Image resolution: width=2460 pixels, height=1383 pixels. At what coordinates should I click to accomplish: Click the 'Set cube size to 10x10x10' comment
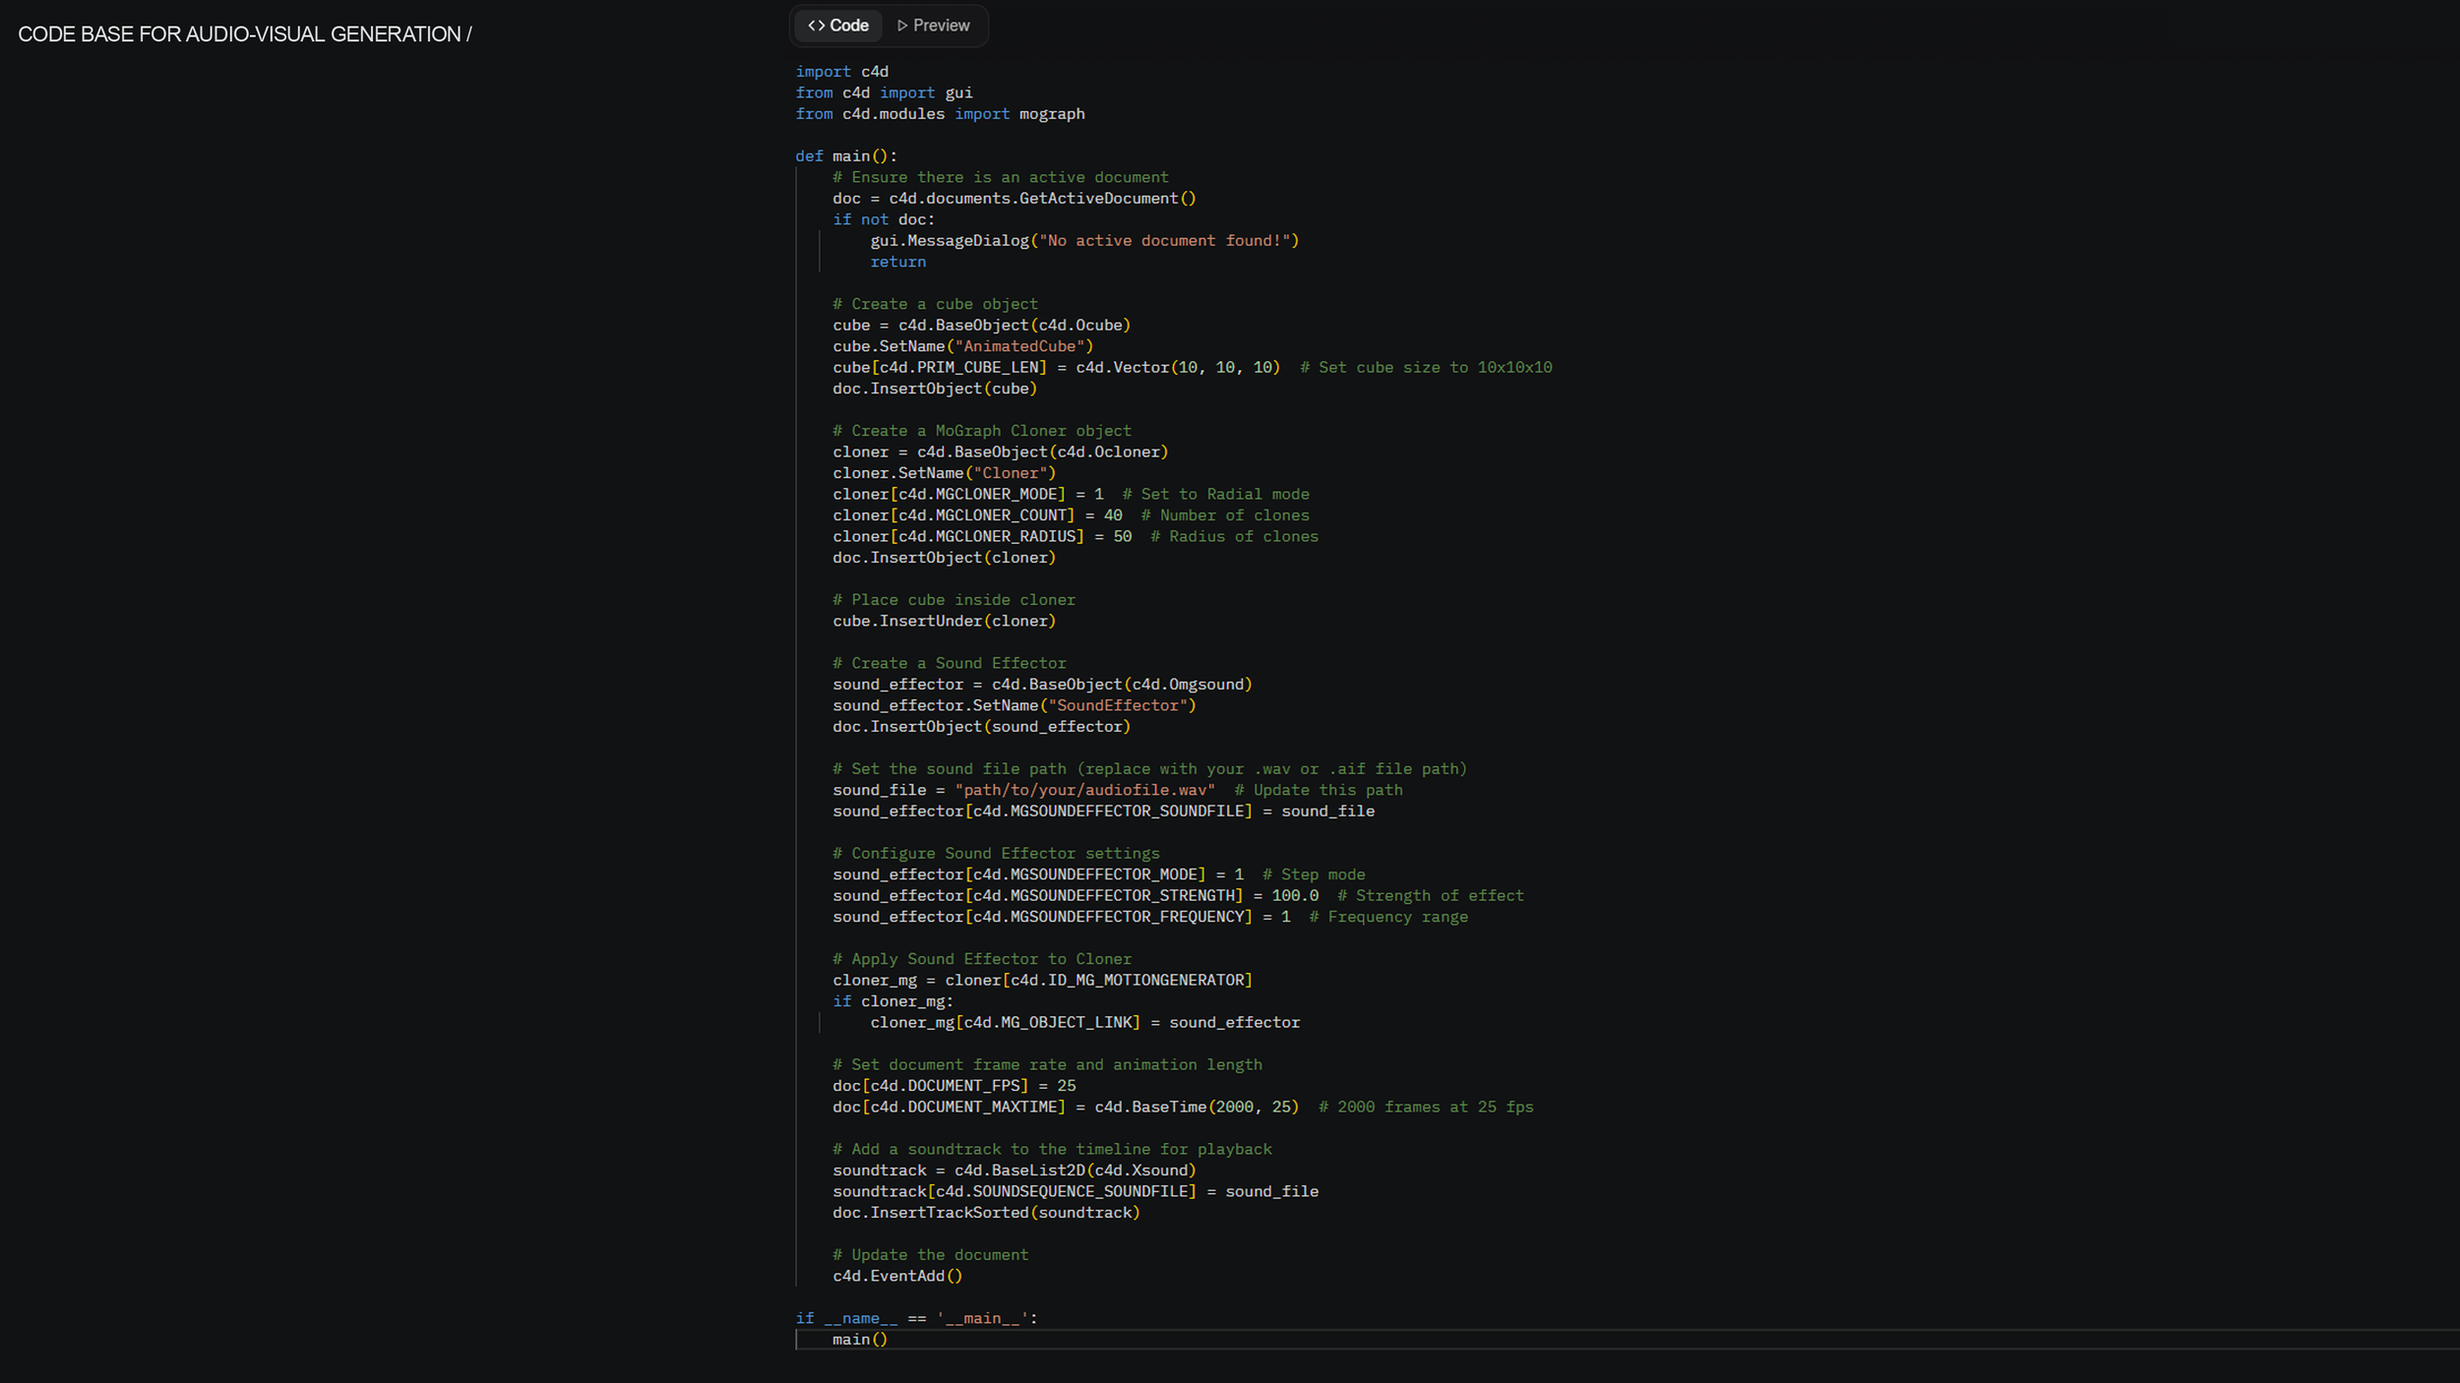pos(1425,368)
